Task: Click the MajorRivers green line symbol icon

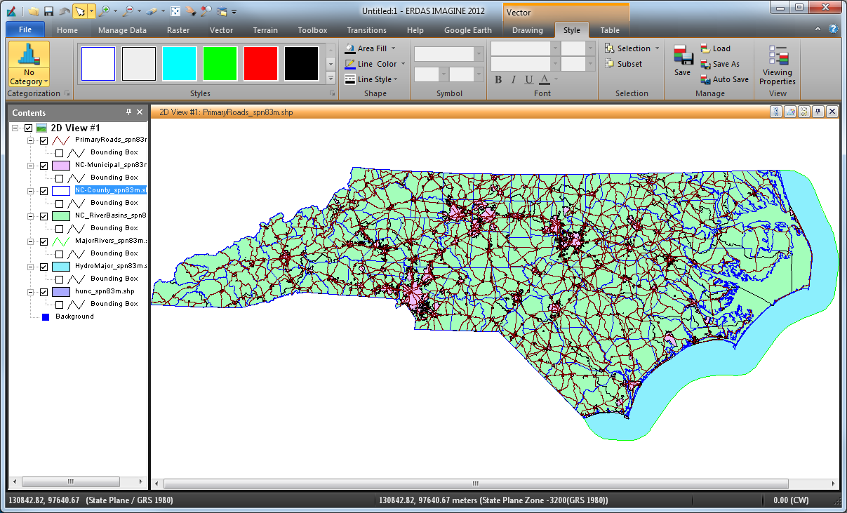Action: [62, 241]
